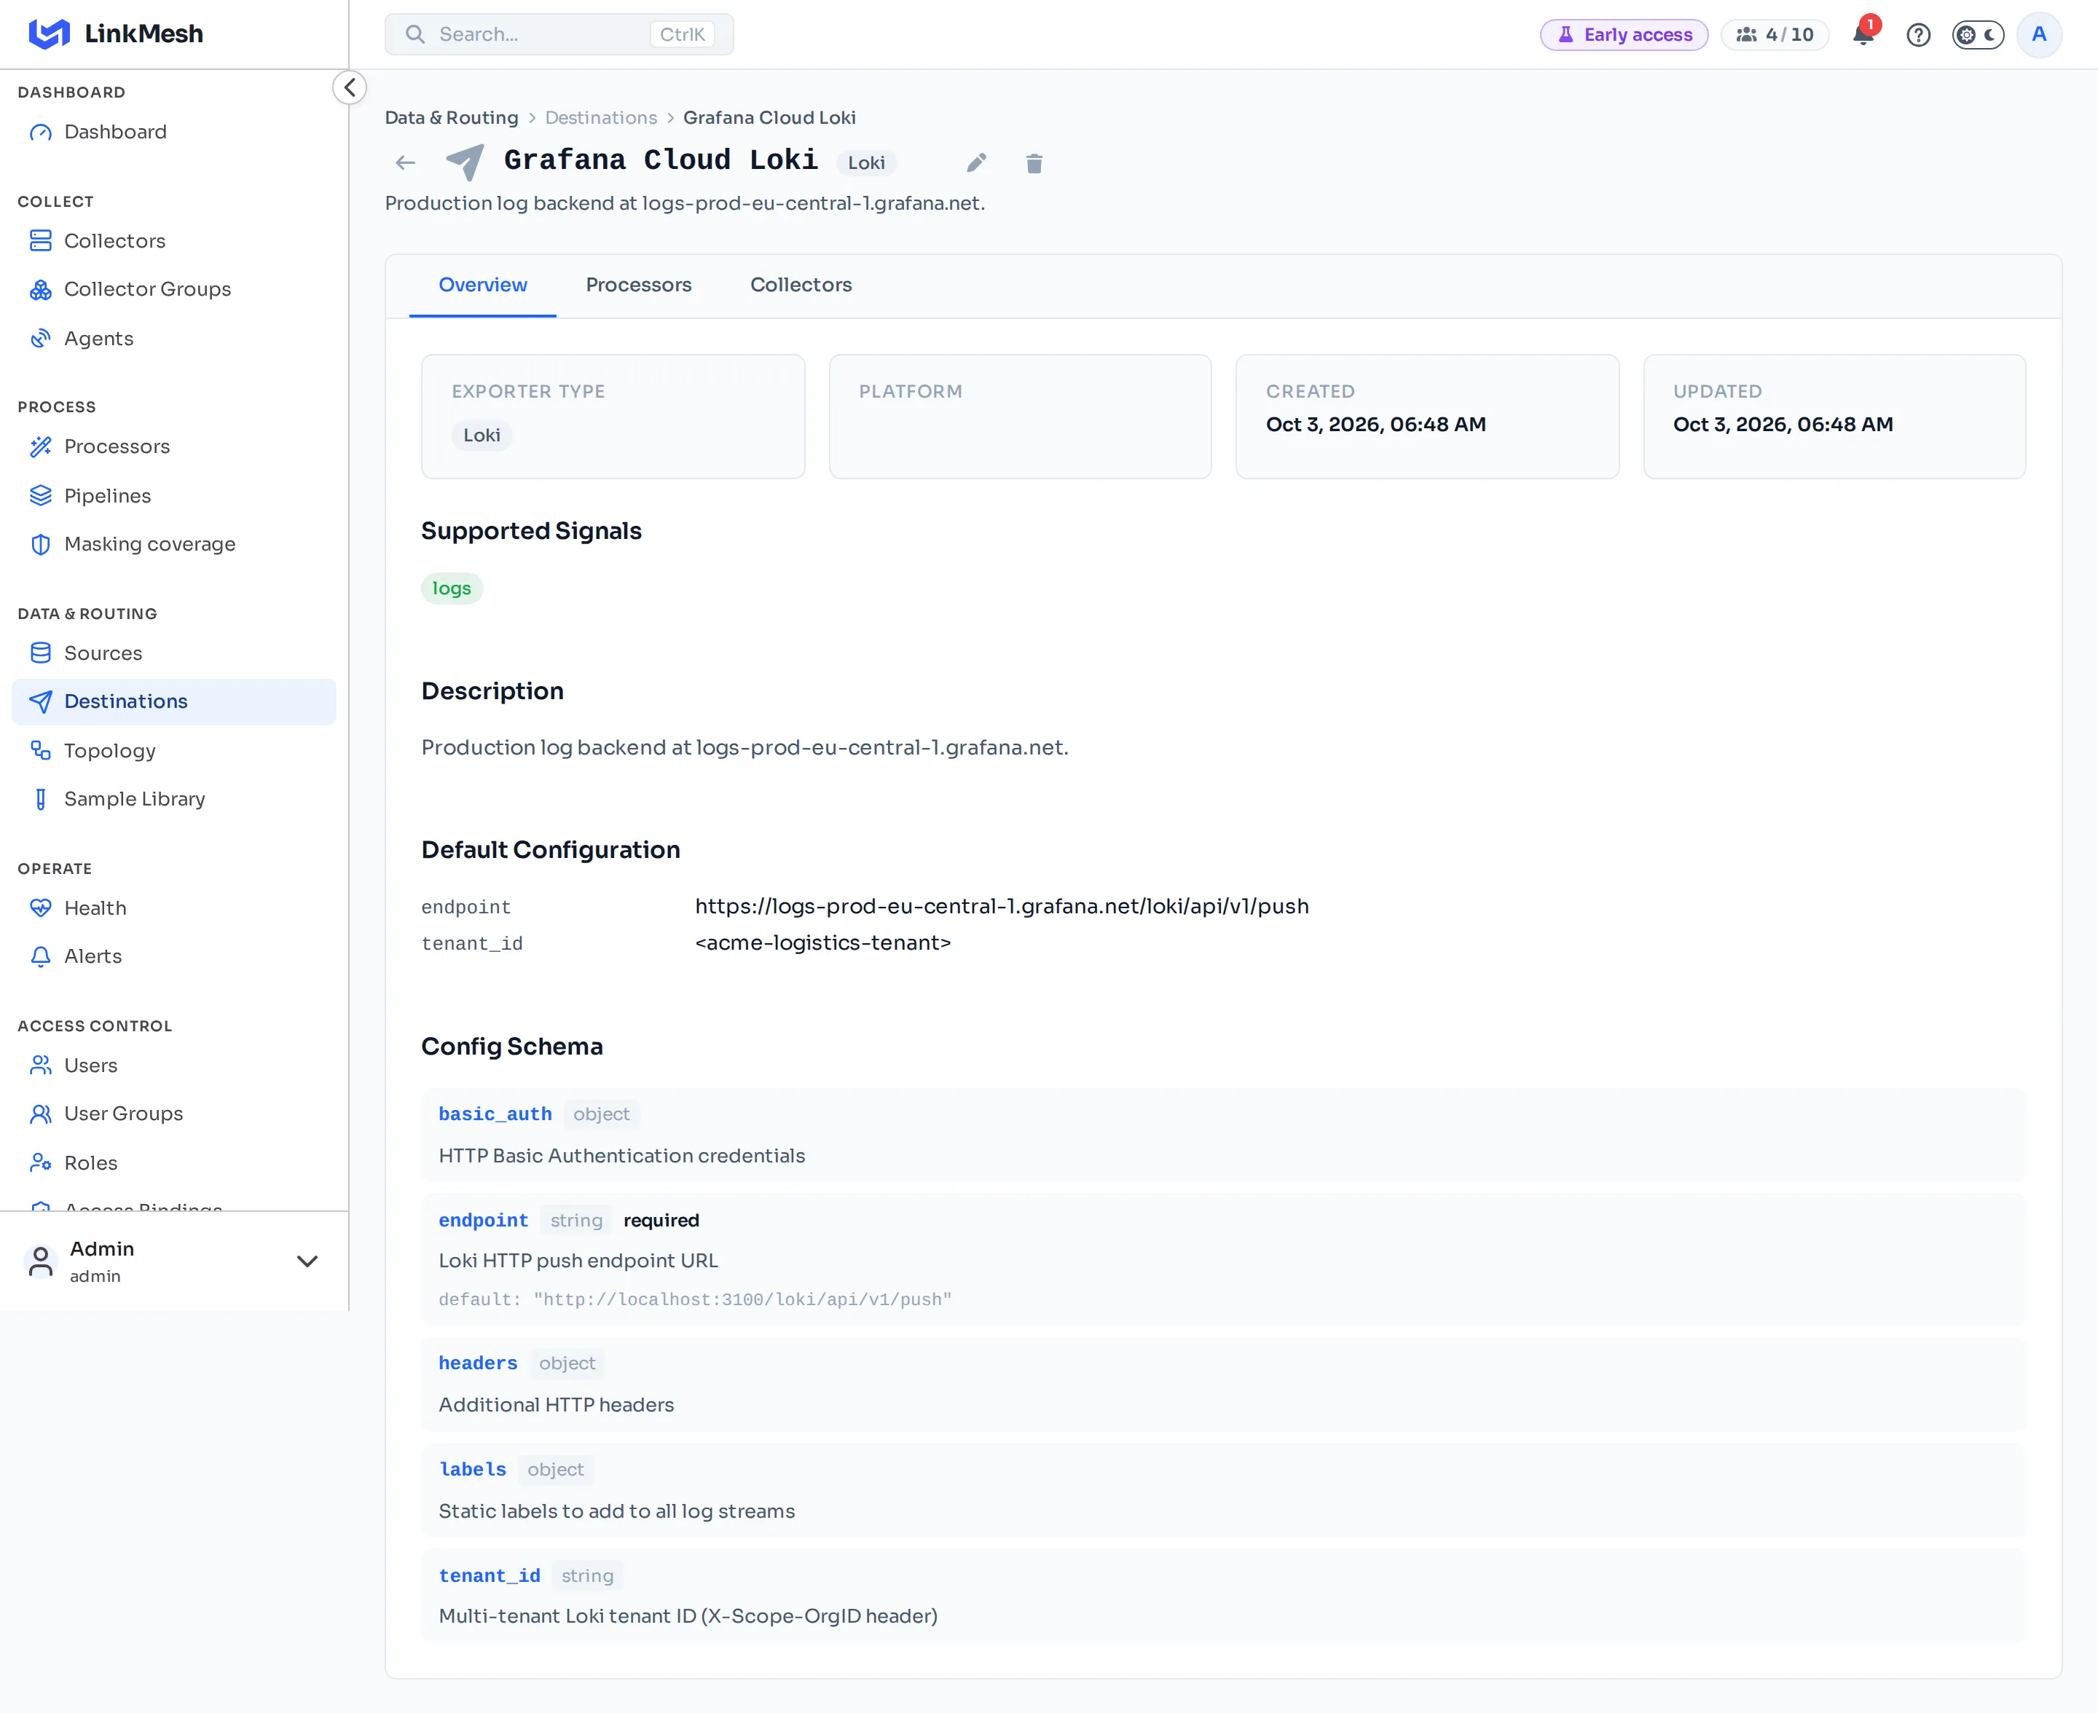Click the LinkMesh logo

pyautogui.click(x=115, y=34)
